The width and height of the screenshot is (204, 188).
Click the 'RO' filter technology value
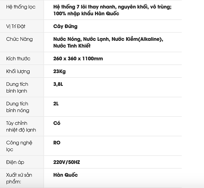57,142
